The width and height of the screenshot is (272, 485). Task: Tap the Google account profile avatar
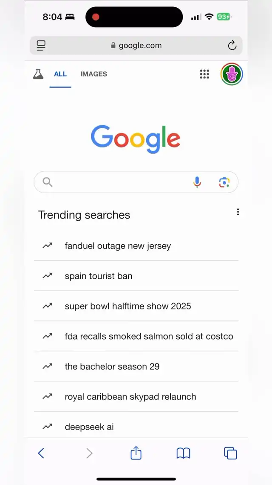(x=231, y=74)
